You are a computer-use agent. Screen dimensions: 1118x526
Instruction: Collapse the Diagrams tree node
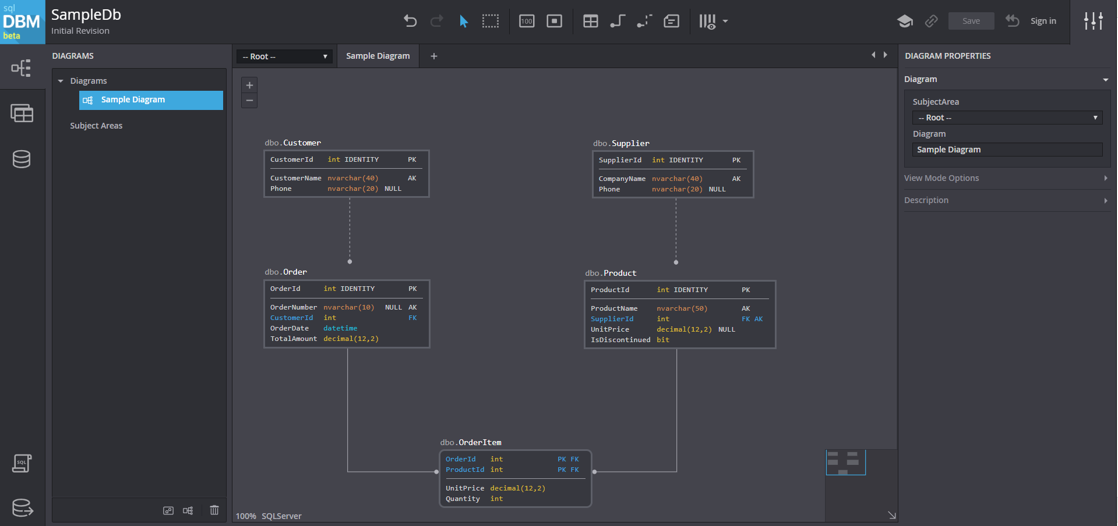click(61, 81)
